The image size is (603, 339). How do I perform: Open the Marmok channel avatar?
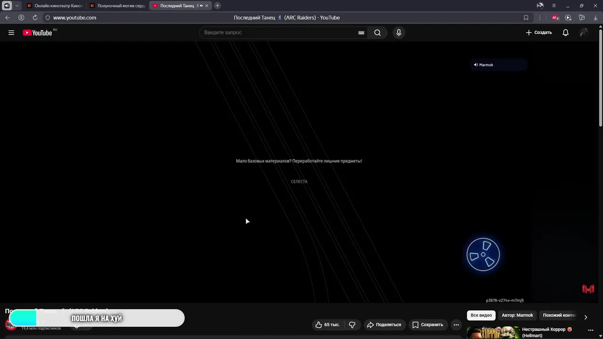click(11, 324)
